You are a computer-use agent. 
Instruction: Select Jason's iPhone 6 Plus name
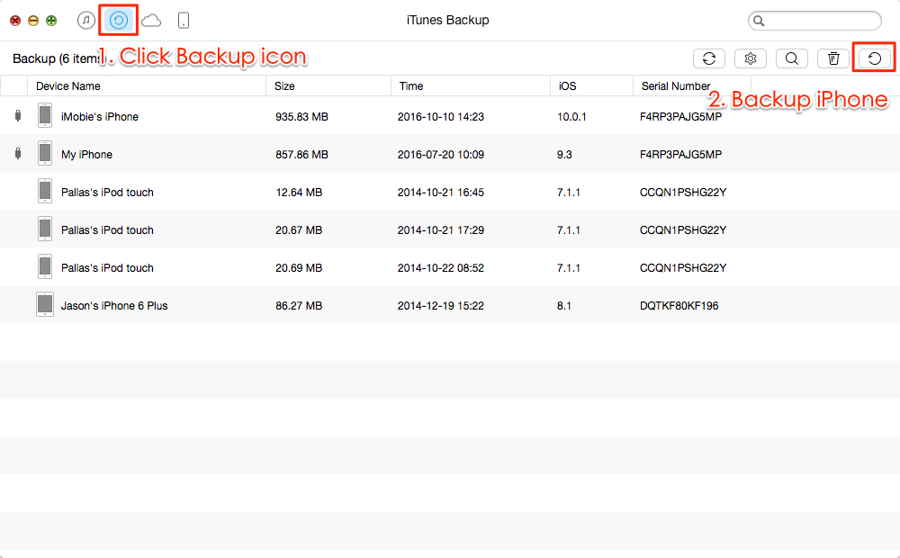(114, 306)
